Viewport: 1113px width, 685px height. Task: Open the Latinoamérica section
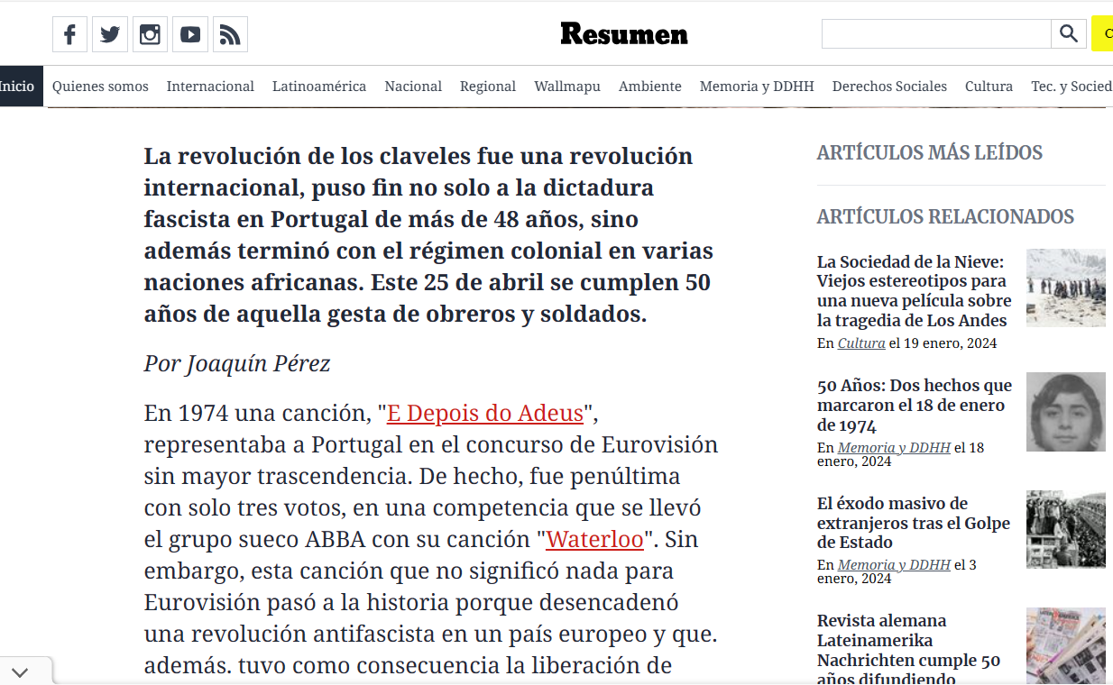click(x=319, y=87)
